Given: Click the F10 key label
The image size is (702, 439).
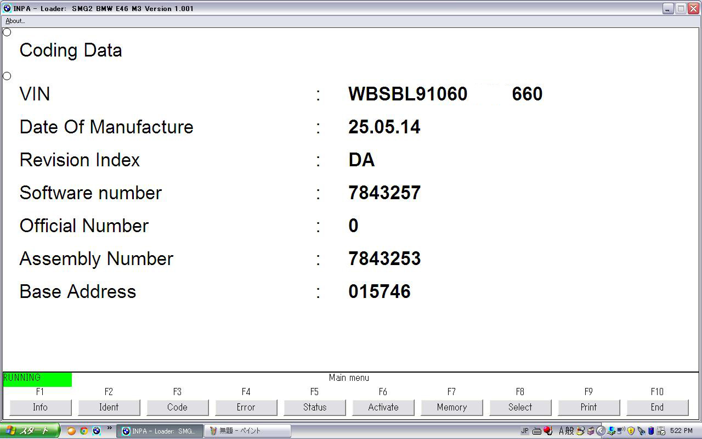Looking at the screenshot, I should coord(657,392).
